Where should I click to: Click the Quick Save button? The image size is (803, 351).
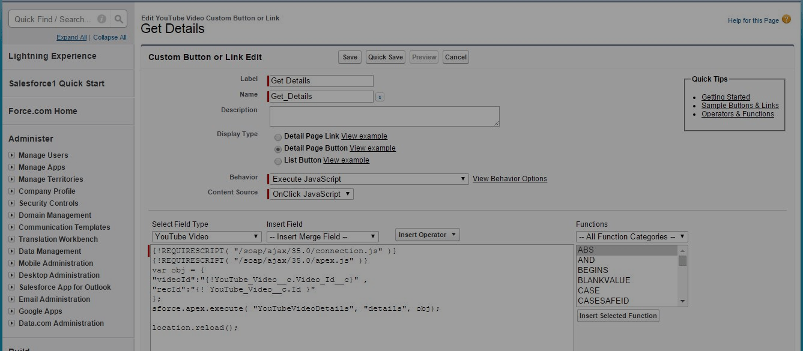click(x=386, y=57)
